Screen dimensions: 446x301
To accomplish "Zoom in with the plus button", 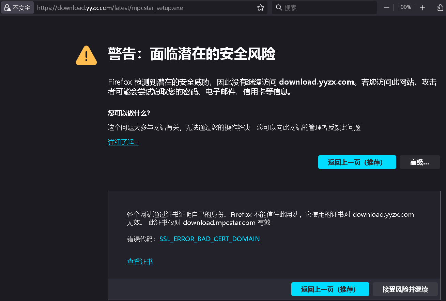I will pos(422,7).
